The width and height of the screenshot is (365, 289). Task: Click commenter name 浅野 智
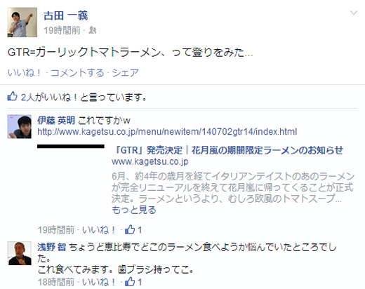52,247
